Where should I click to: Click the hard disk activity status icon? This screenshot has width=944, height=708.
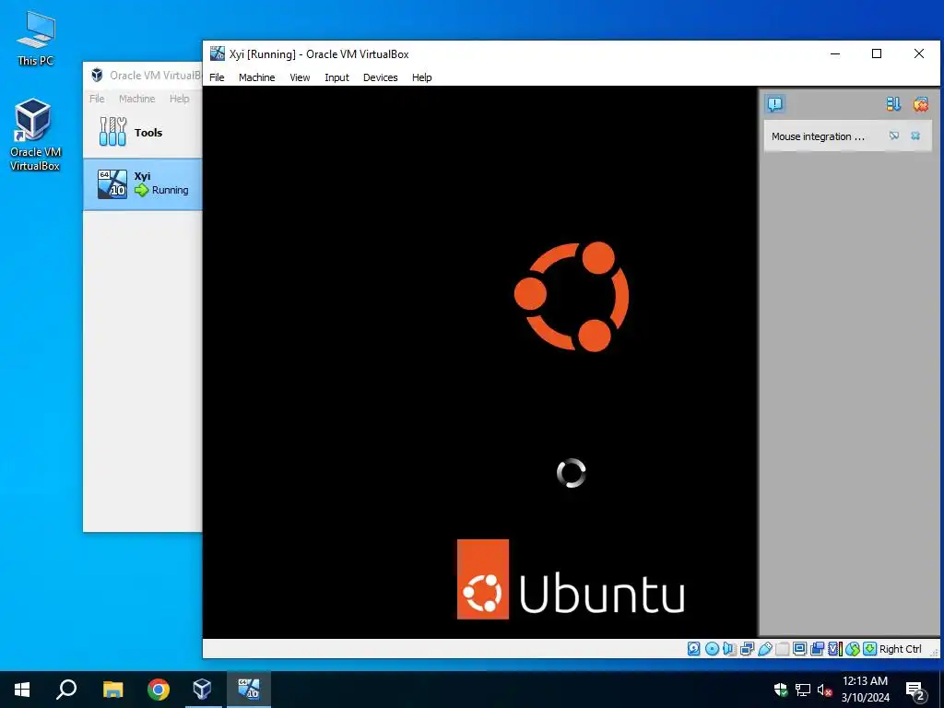[x=693, y=649]
